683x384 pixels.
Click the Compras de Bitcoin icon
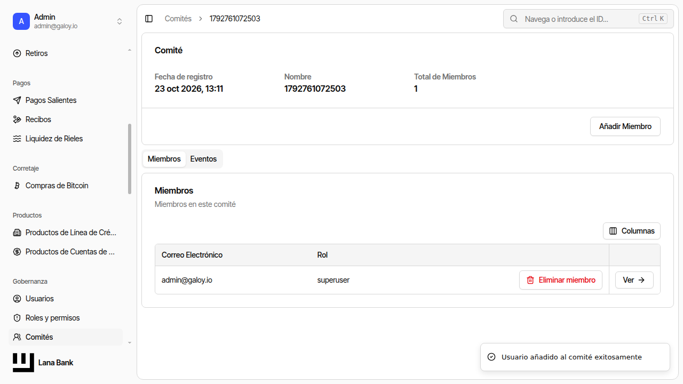pyautogui.click(x=17, y=186)
